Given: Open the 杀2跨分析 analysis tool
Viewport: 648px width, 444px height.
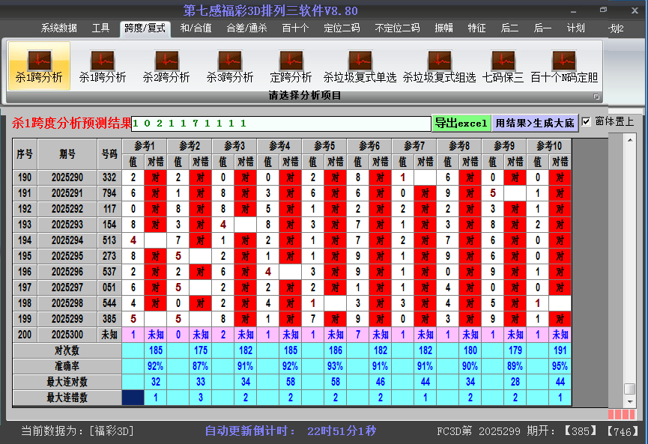Looking at the screenshot, I should coord(166,66).
